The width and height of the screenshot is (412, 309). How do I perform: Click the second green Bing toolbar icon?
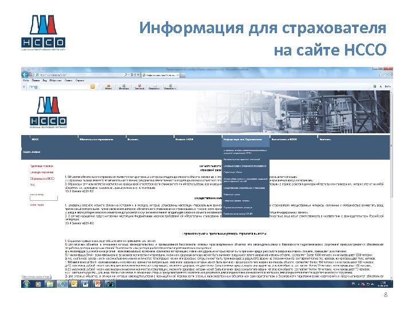(124, 87)
